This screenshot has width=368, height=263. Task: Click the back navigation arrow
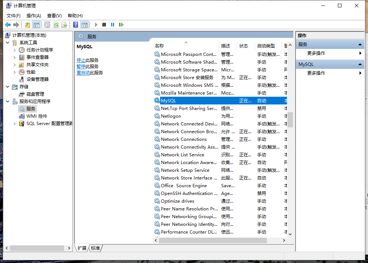7,25
